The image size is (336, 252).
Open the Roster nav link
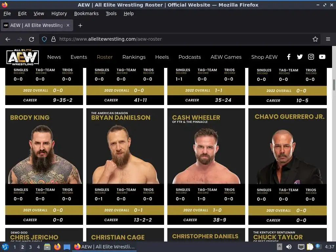click(x=105, y=57)
